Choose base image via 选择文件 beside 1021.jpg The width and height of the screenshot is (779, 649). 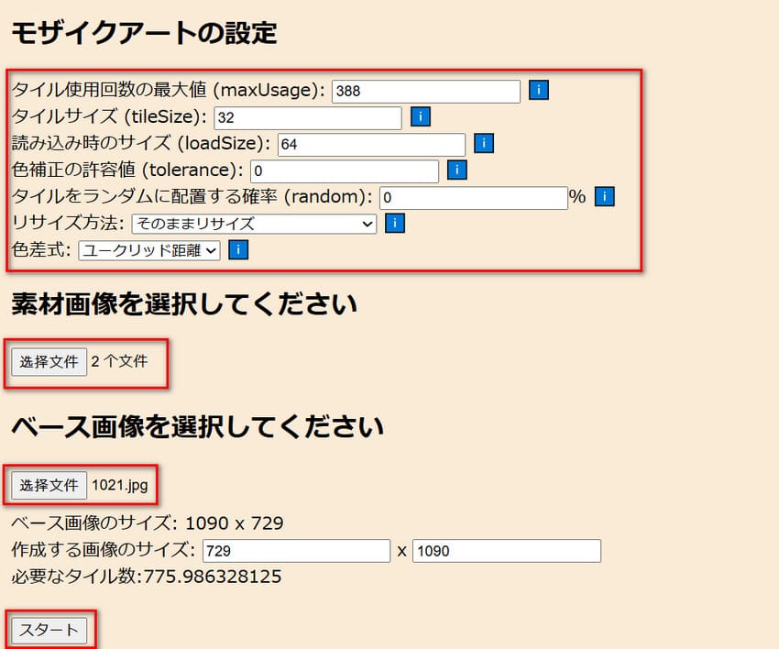(49, 485)
